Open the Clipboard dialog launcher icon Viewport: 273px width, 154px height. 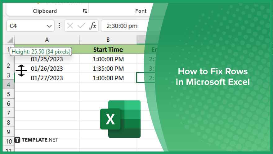tap(85, 11)
